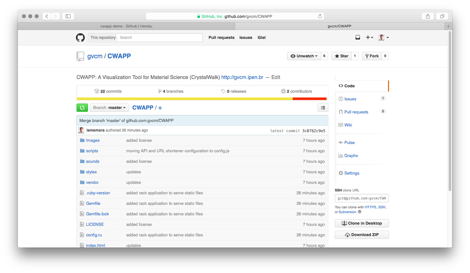View the 22 commits
The height and width of the screenshot is (273, 470).
click(108, 91)
